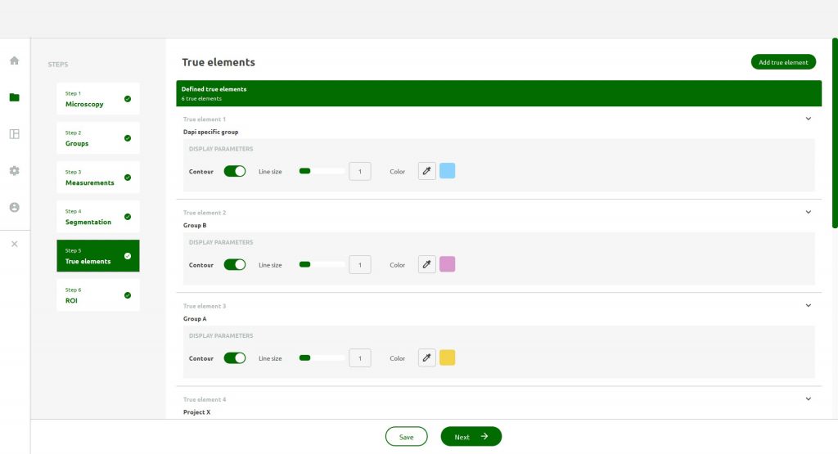The width and height of the screenshot is (838, 454).
Task: Open Step 6 ROI step
Action: (x=97, y=295)
